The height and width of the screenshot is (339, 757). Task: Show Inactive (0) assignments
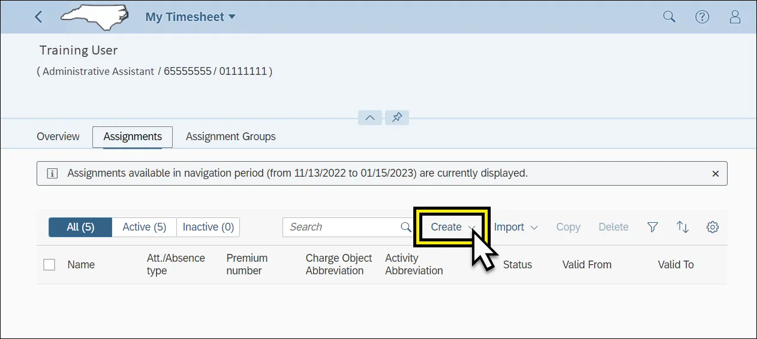(208, 227)
